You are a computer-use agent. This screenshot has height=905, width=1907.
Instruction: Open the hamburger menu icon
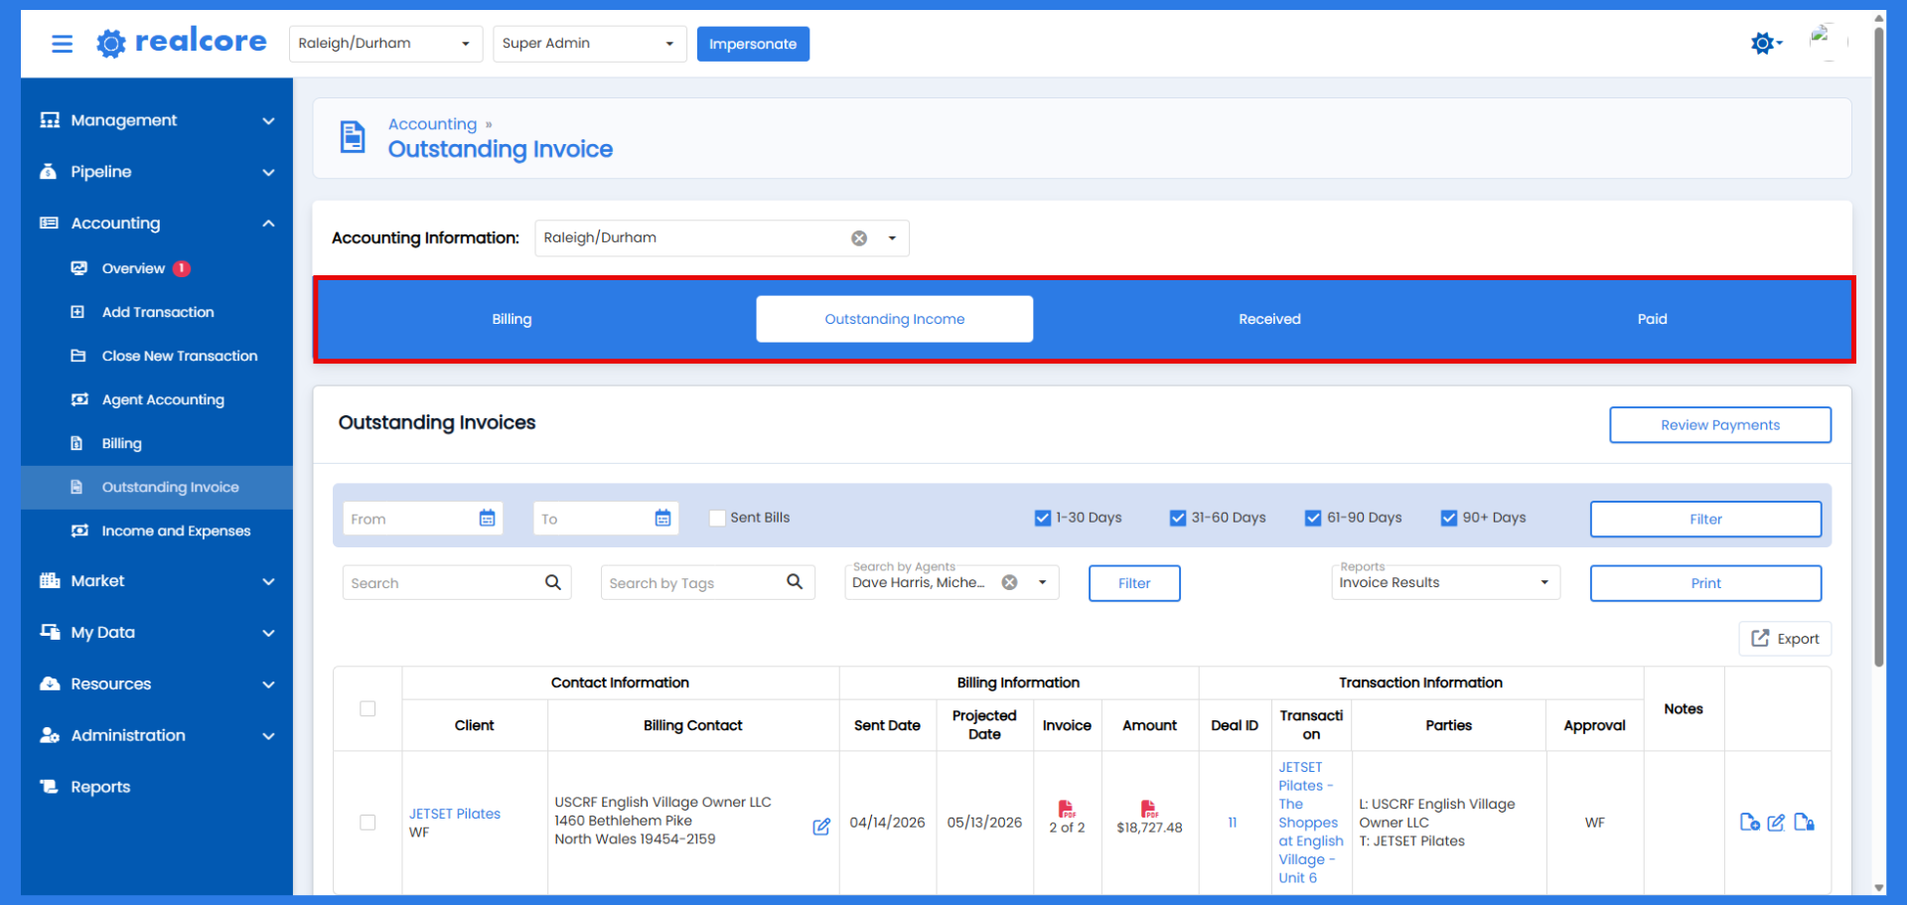coord(62,44)
